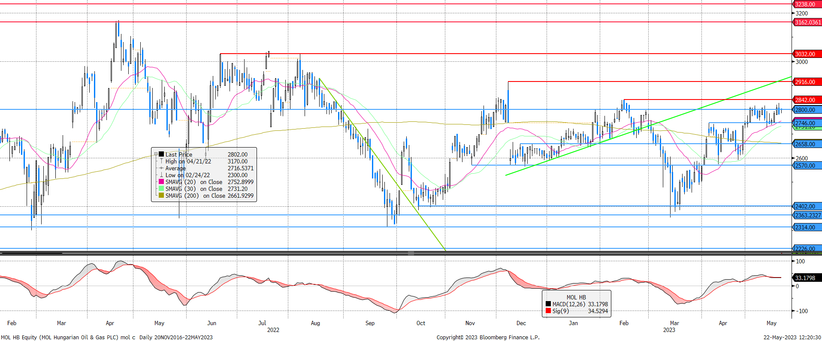822x341 pixels.
Task: Click the 'Jun' month label
Action: (212, 323)
